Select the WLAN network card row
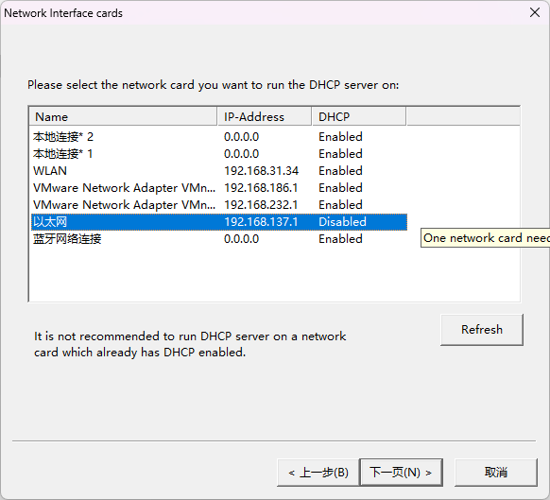 219,171
